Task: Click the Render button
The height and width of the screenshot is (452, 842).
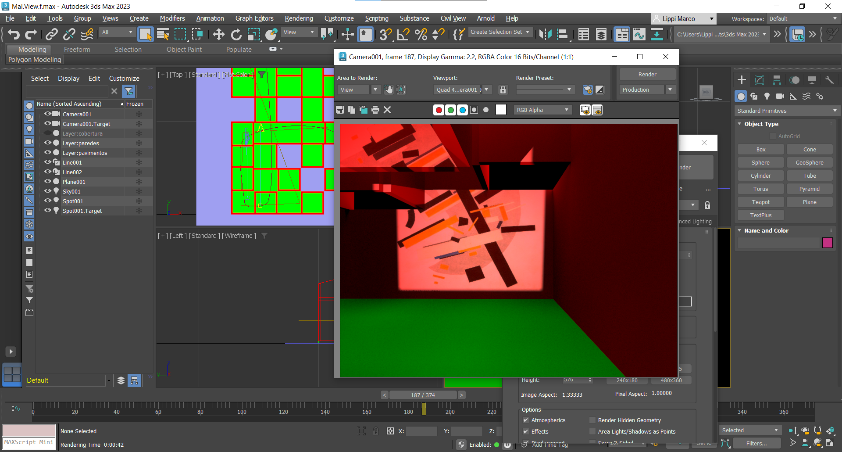Action: [647, 74]
